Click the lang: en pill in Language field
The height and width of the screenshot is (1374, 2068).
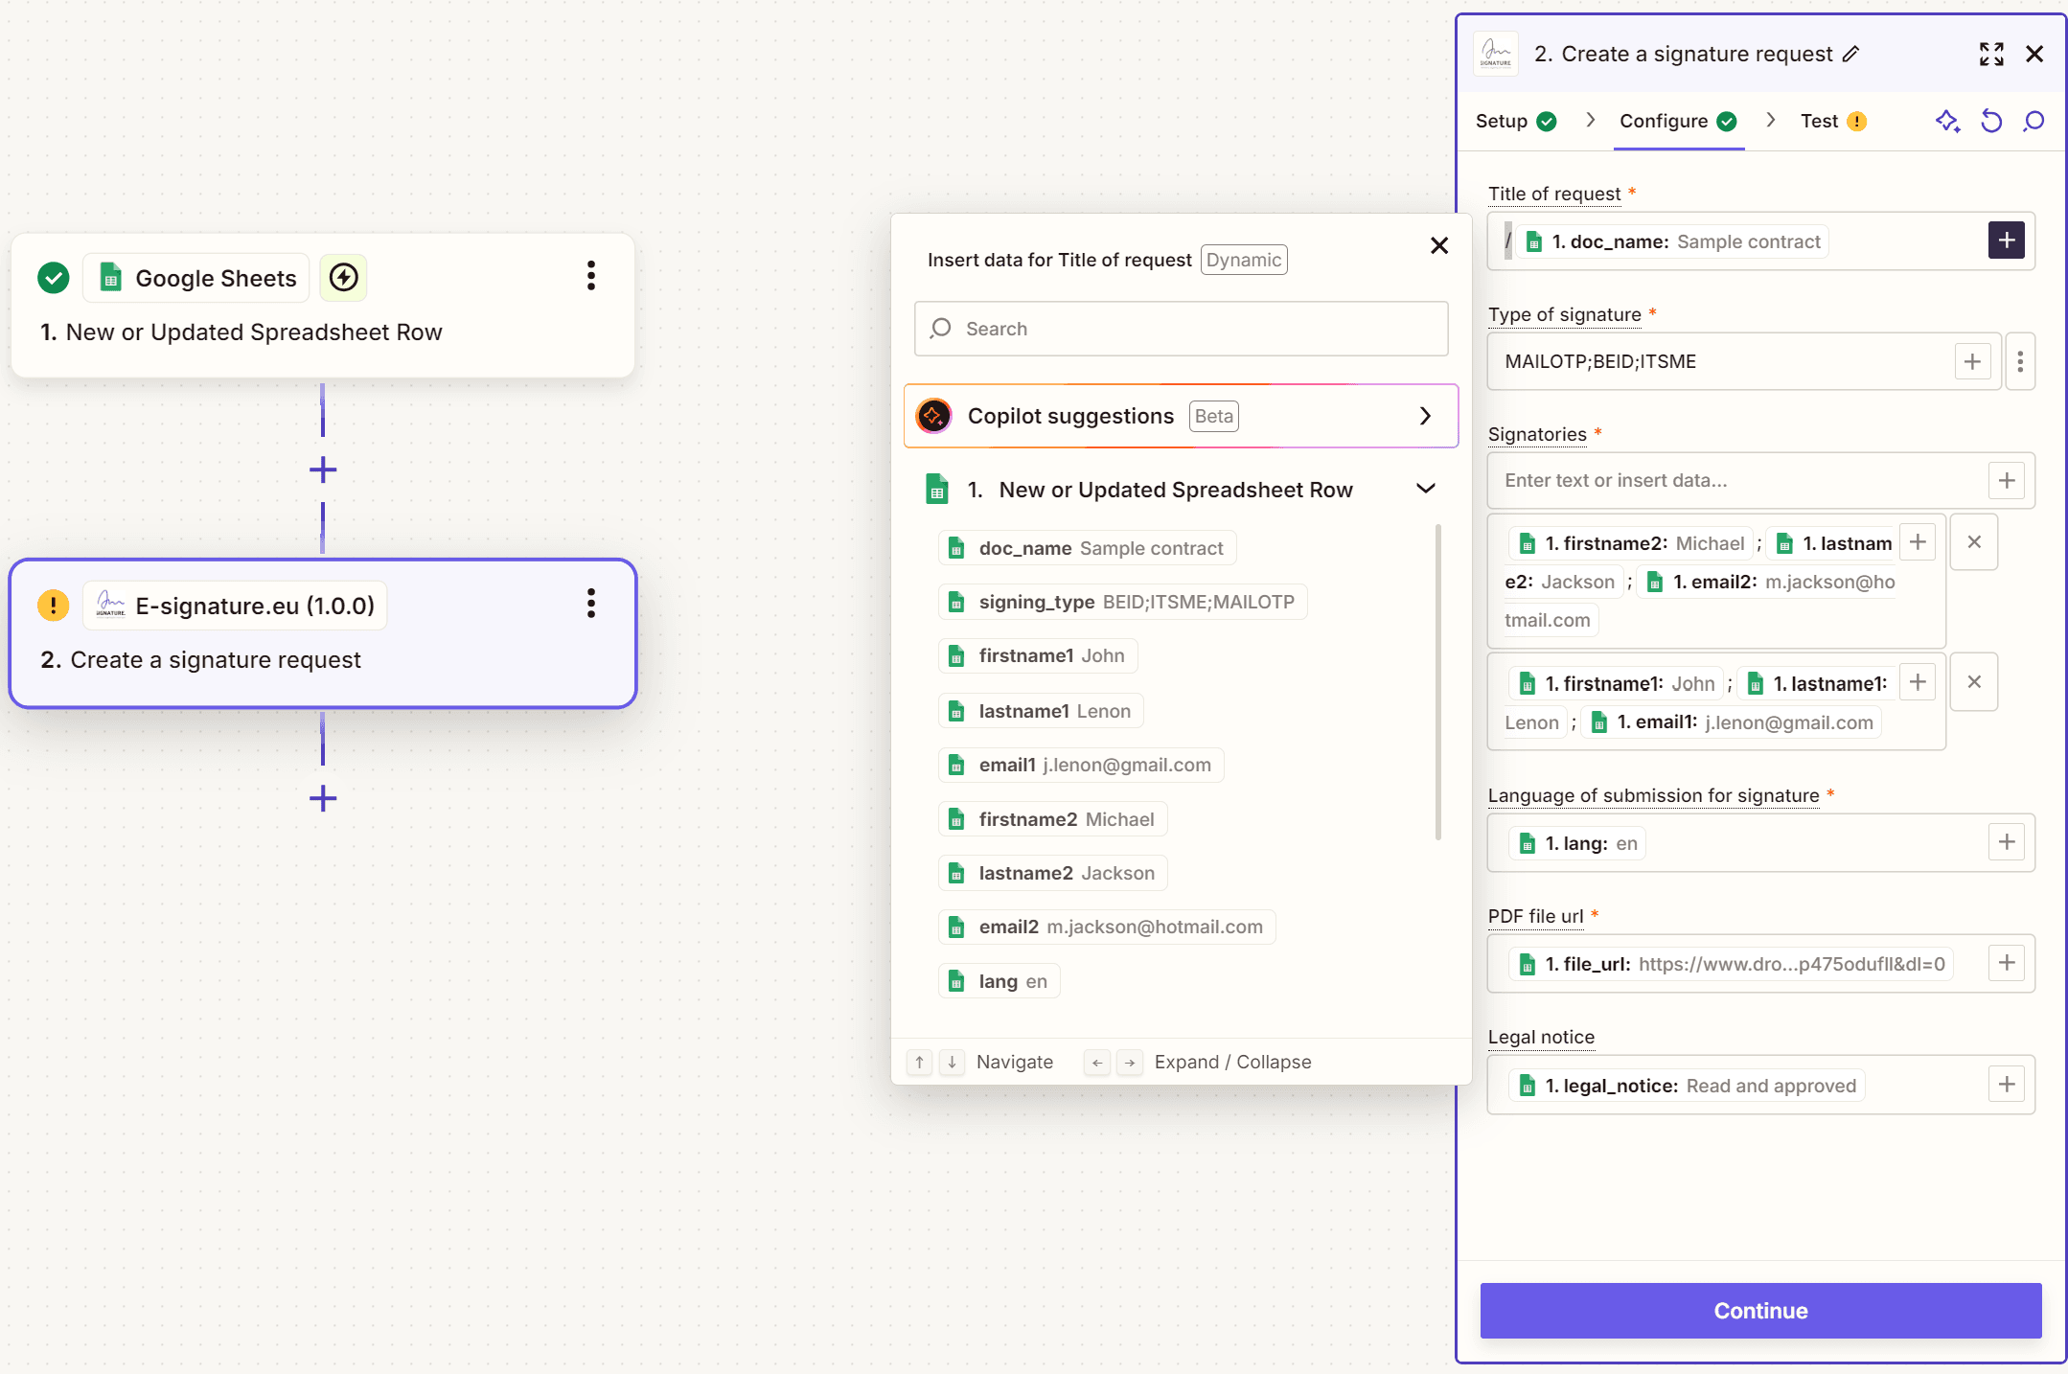(1577, 843)
